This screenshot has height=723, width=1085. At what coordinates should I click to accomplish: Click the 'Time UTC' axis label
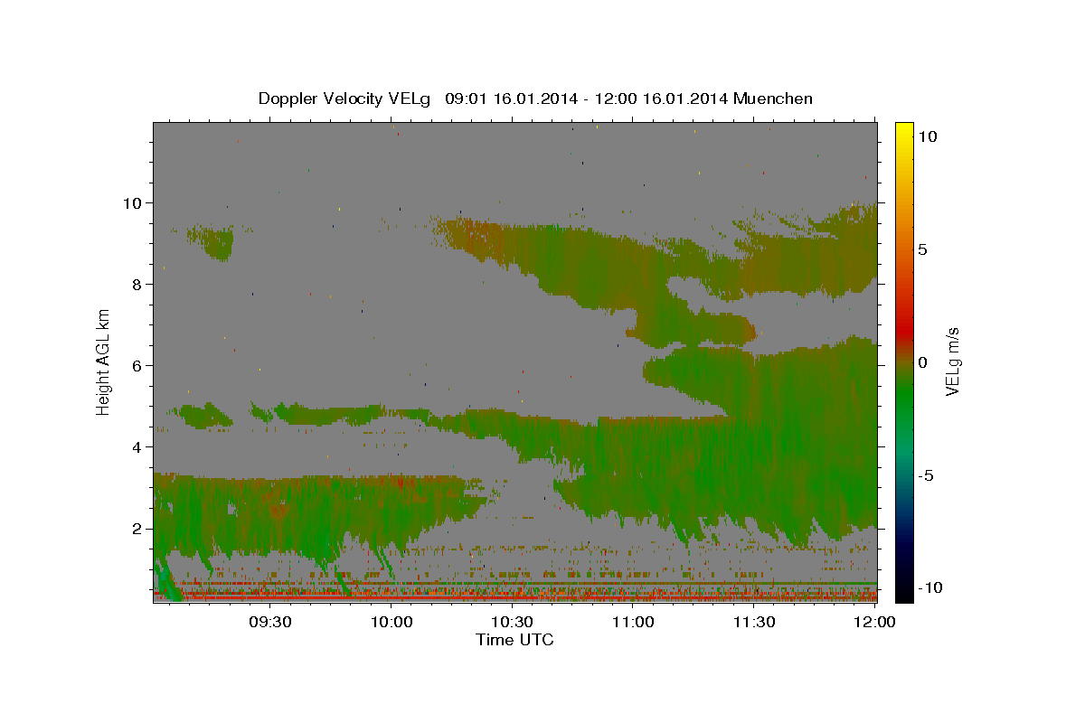click(514, 640)
